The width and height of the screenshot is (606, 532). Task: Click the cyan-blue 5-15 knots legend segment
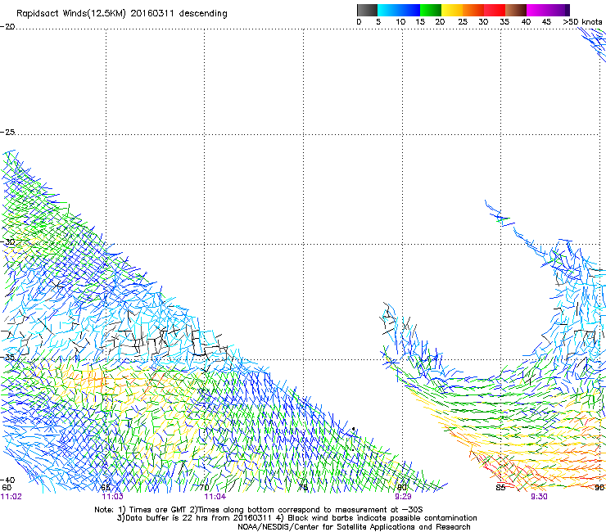(399, 10)
